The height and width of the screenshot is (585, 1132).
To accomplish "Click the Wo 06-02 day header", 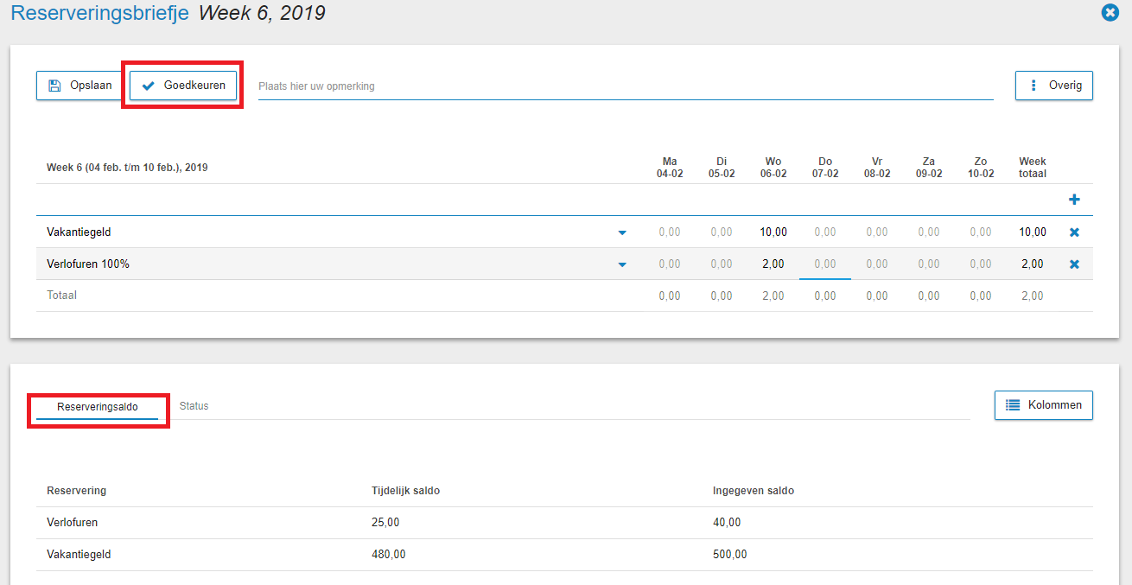I will [x=773, y=168].
